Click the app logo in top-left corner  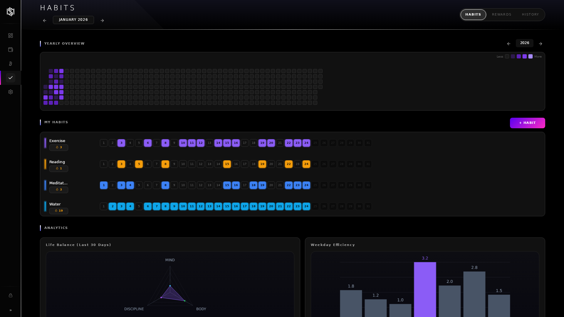pyautogui.click(x=10, y=12)
